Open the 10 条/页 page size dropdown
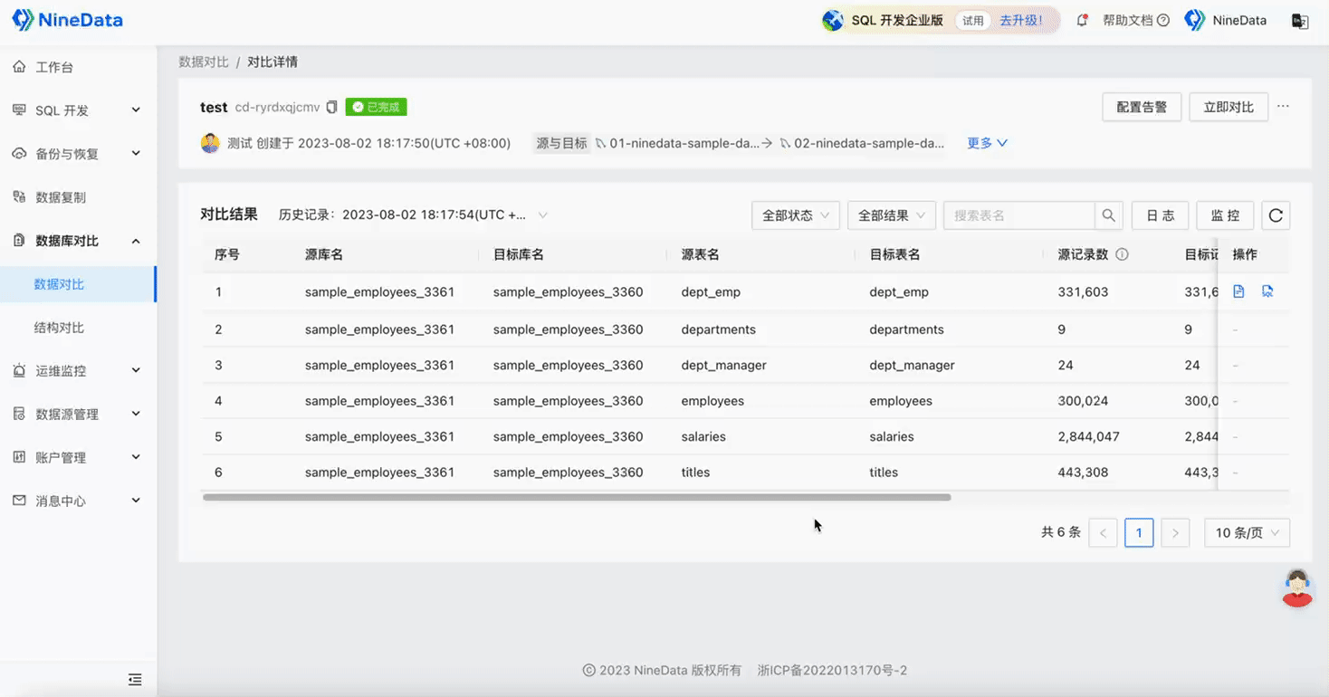 (1247, 533)
